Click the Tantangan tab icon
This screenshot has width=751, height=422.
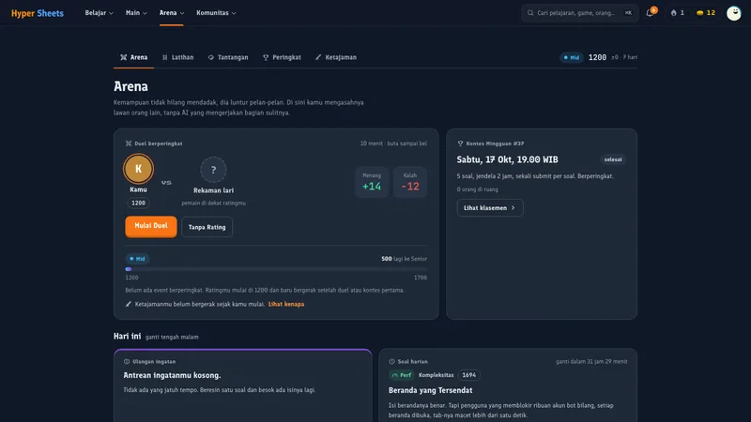point(210,57)
